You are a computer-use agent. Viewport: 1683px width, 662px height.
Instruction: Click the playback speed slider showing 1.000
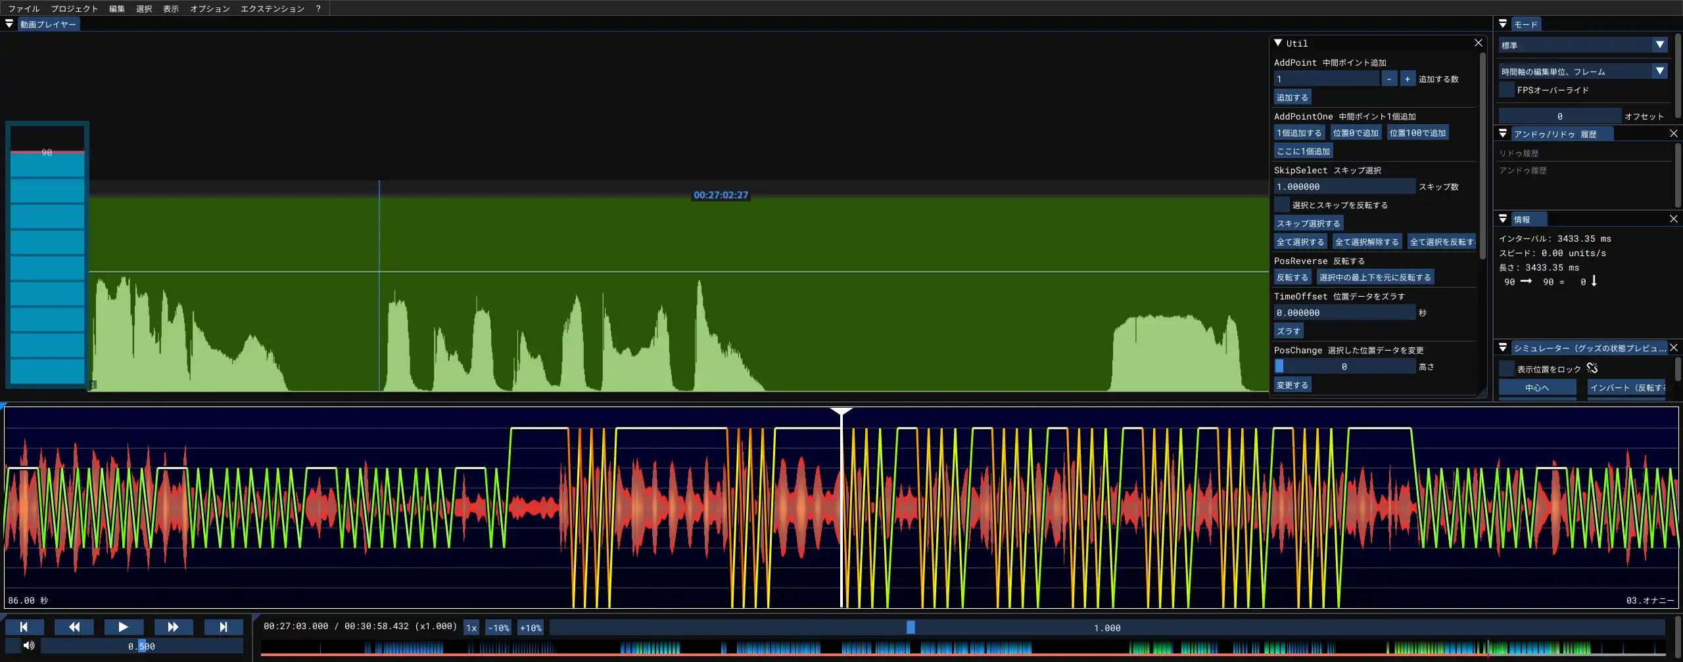[1107, 628]
